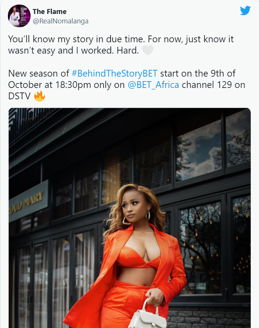
Task: Click the LOUD MARY sign in the photo
Action: (28, 202)
